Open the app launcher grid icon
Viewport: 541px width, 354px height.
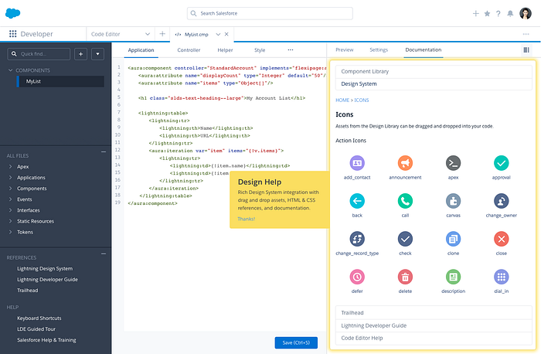(12, 34)
